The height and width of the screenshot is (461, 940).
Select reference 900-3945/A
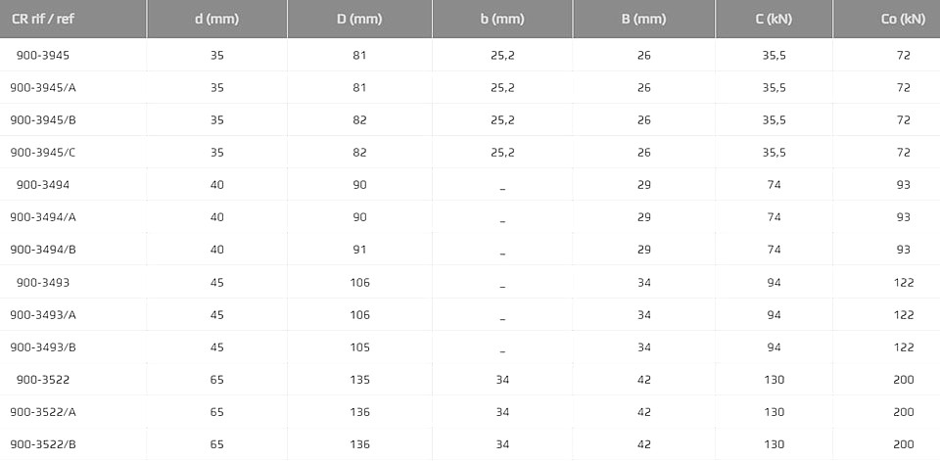43,87
